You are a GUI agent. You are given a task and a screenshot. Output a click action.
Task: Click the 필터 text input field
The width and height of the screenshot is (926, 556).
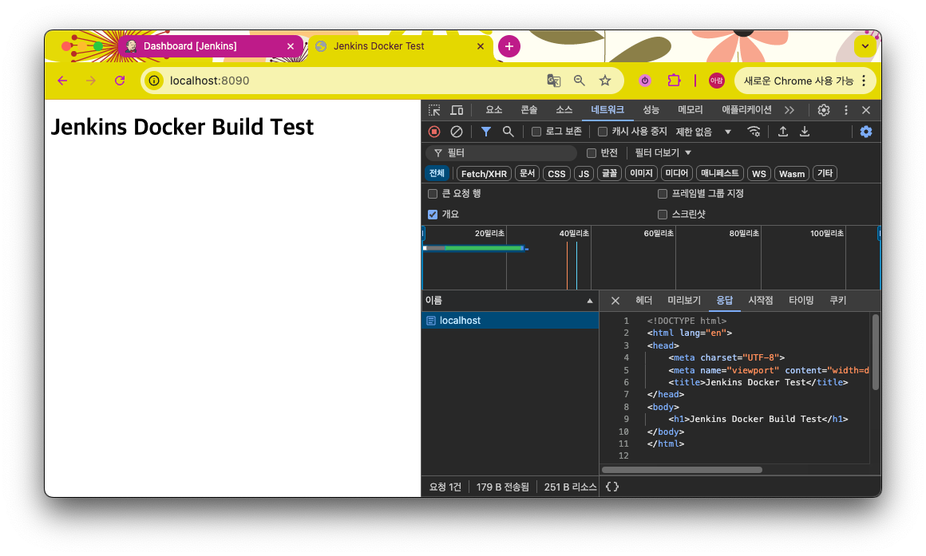(501, 153)
